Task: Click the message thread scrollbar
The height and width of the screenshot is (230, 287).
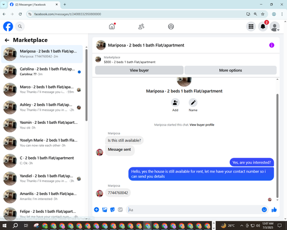Action: [x=277, y=146]
